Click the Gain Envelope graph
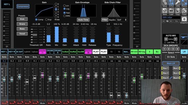The height and width of the screenshot is (105, 188). coord(83,11)
